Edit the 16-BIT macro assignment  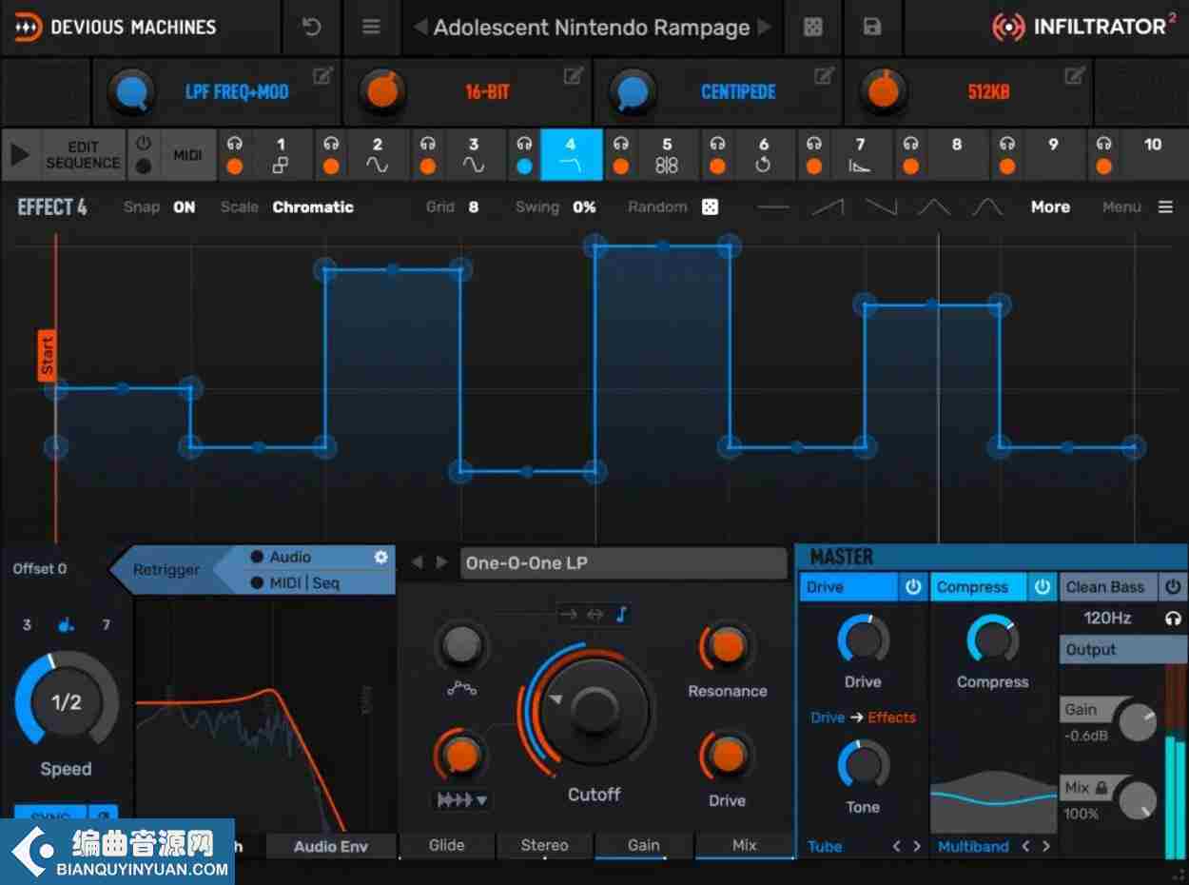coord(573,76)
